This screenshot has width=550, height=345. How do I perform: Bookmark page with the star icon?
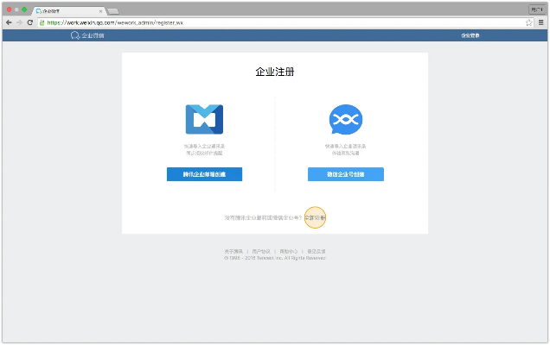pos(529,22)
